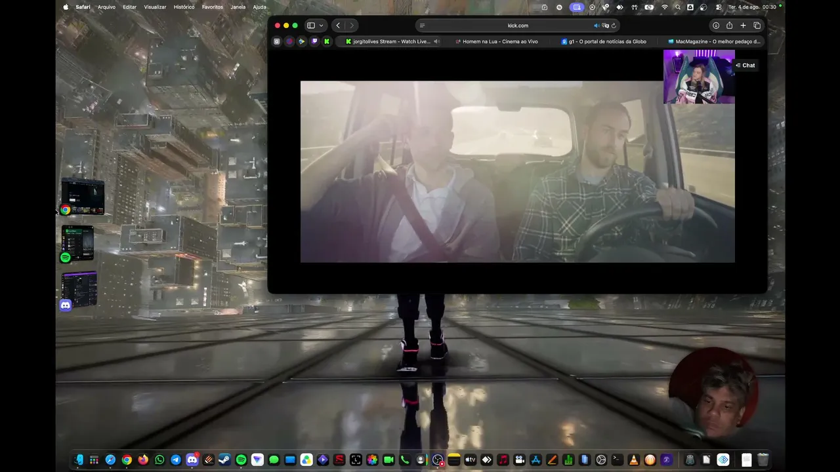Reload the kick.com page
This screenshot has height=472, width=840.
pos(614,26)
